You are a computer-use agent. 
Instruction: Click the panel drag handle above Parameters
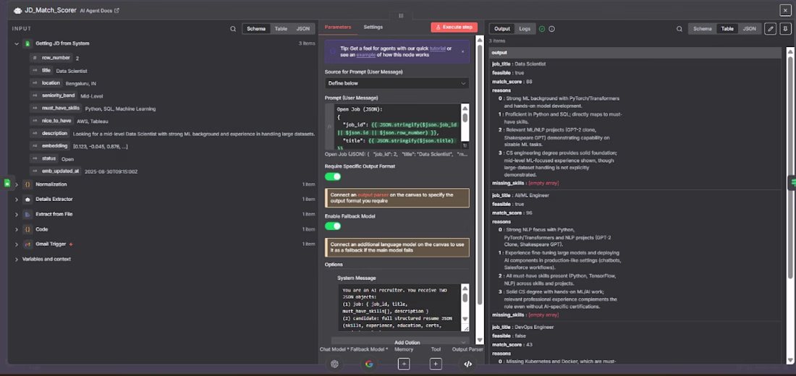tap(401, 16)
